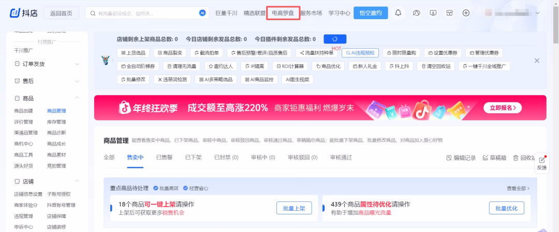
Task: Click 设置优惠券 plugin tool
Action: coord(443,53)
